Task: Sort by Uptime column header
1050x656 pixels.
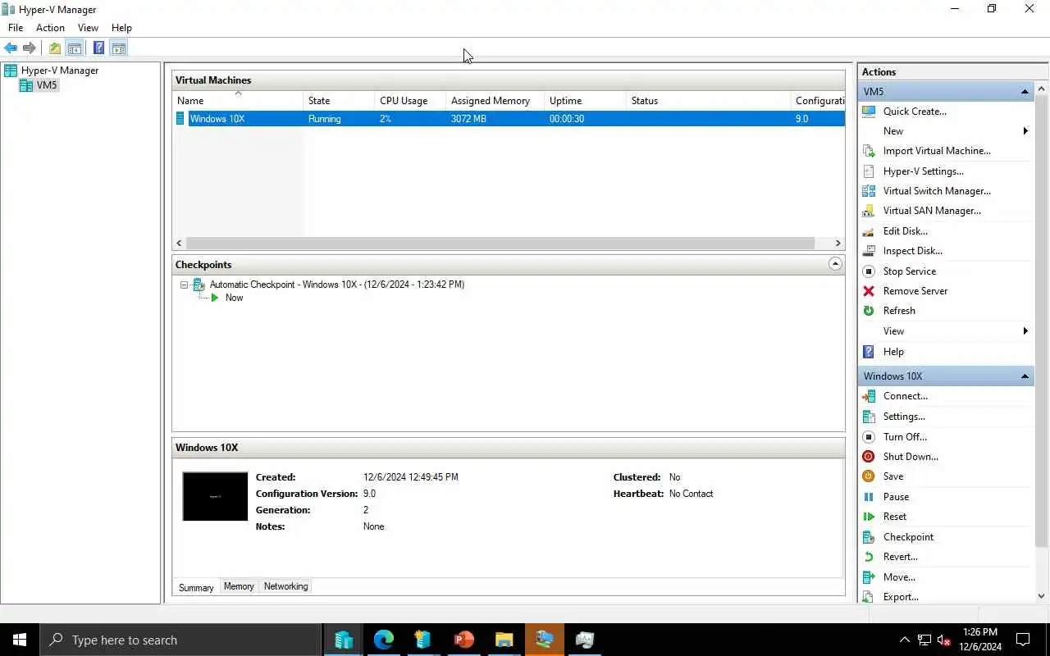Action: pyautogui.click(x=585, y=101)
